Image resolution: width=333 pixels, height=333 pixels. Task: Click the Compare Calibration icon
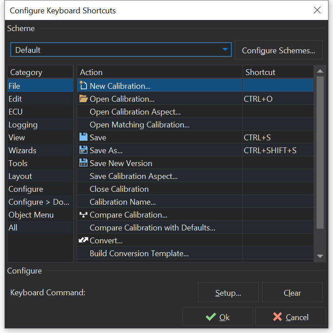click(x=83, y=214)
